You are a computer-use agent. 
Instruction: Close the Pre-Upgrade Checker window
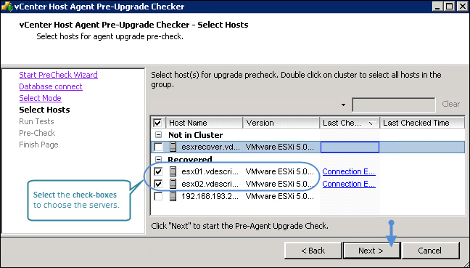462,7
